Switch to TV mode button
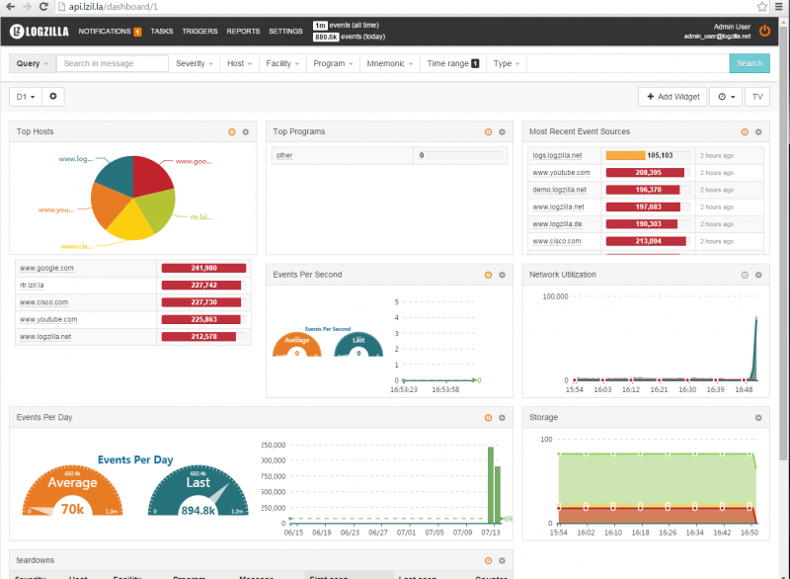Viewport: 790px width, 579px height. click(x=757, y=96)
